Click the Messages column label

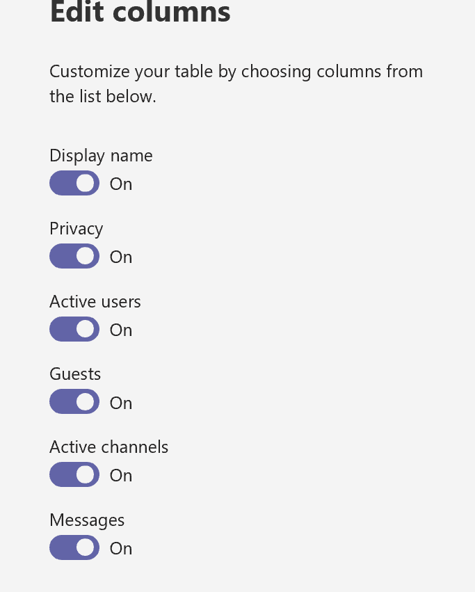click(87, 520)
